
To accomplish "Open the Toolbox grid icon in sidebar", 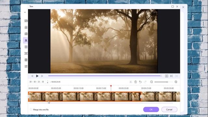I will pyautogui.click(x=26, y=66).
